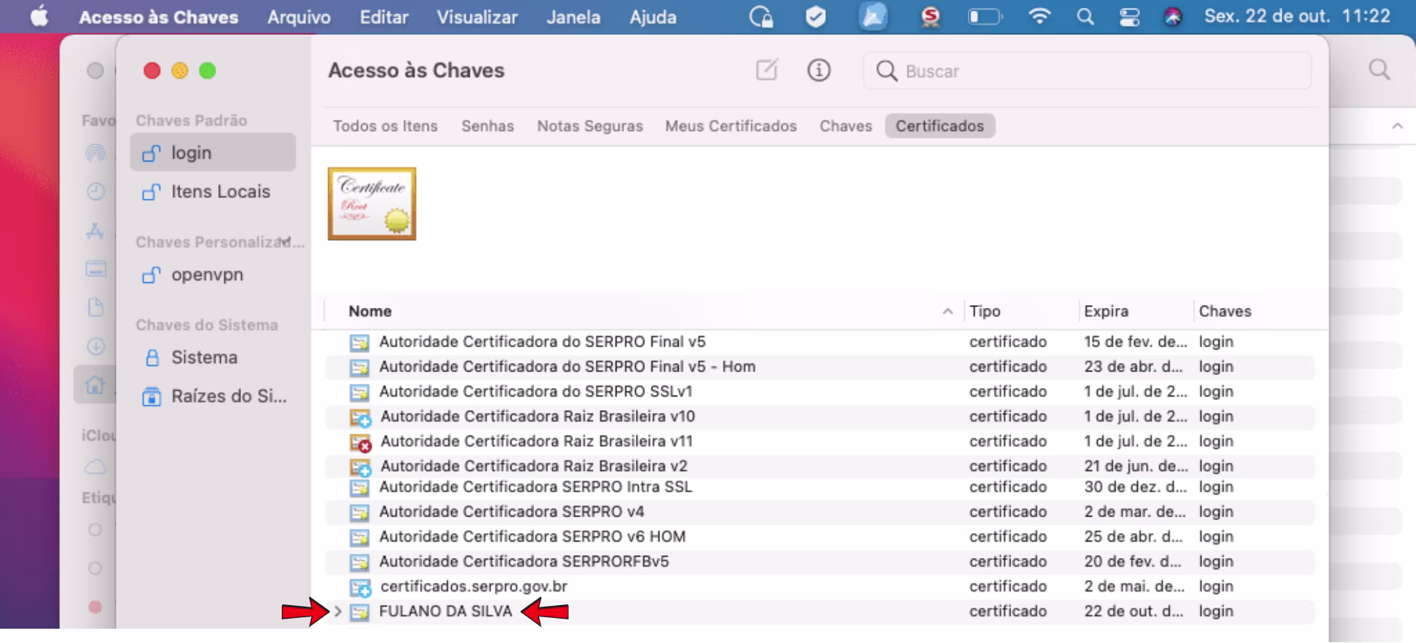Select Itens Locais keychain

(213, 191)
